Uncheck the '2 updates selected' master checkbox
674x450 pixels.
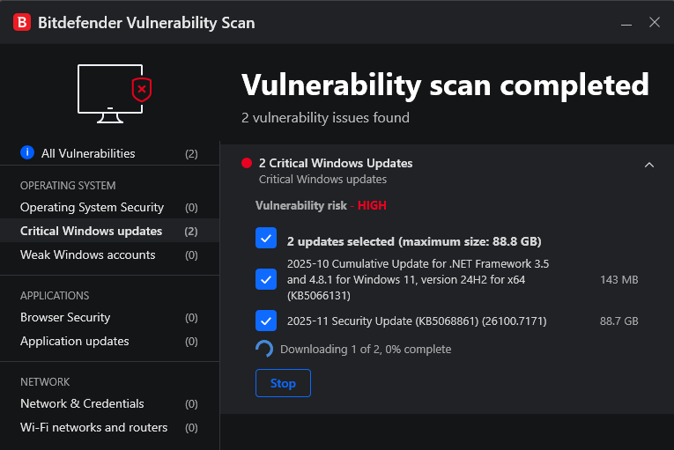[266, 238]
